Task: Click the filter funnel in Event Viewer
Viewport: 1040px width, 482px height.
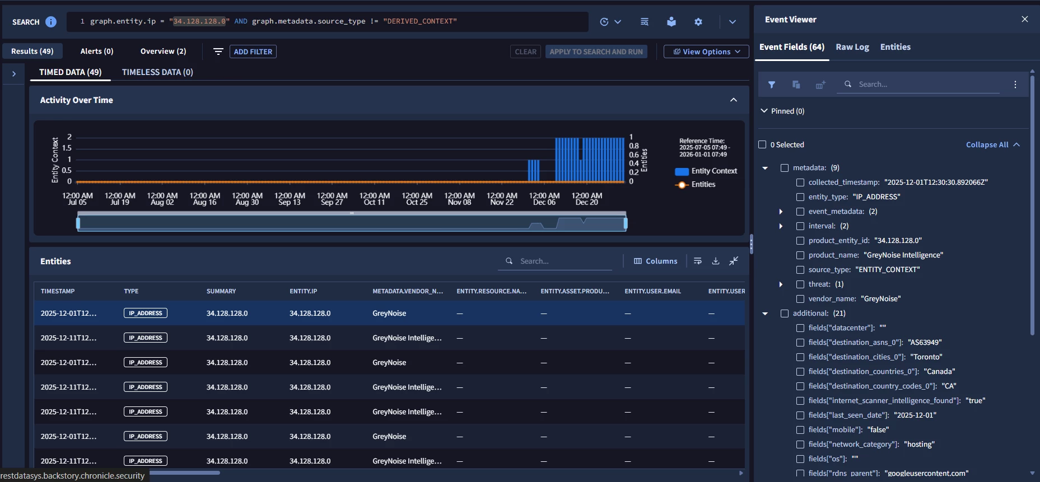Action: [772, 85]
